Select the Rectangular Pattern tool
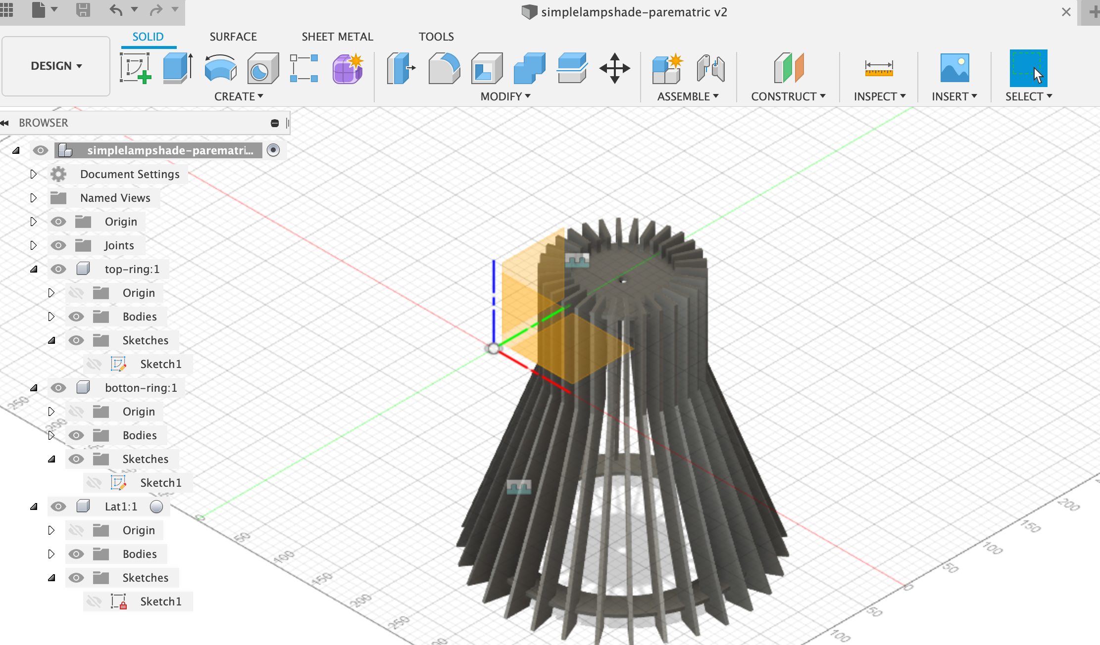 (x=304, y=68)
